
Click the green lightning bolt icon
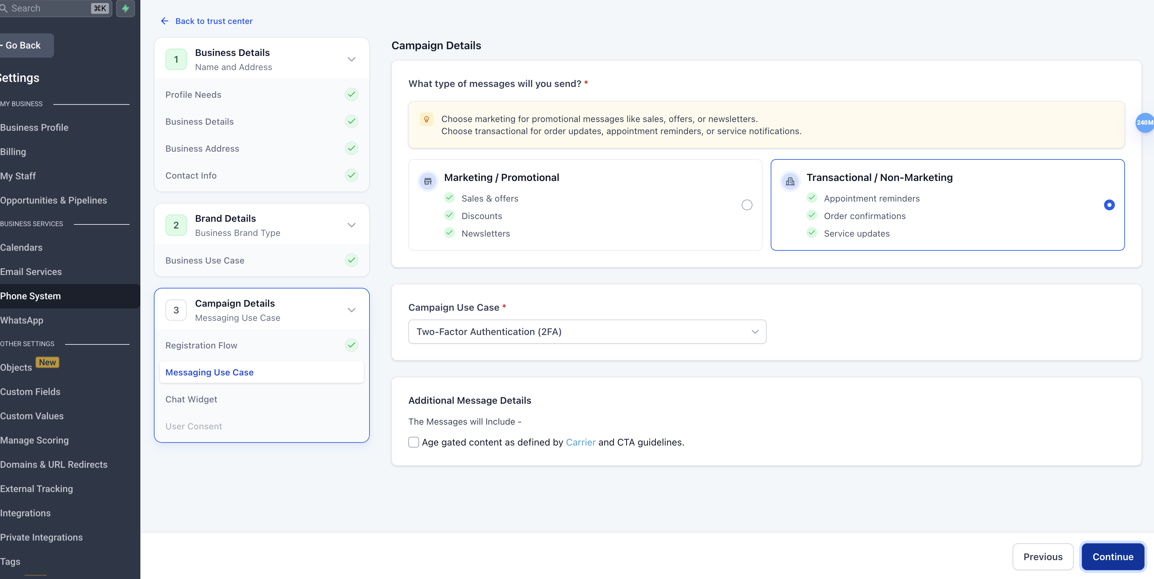[x=126, y=8]
